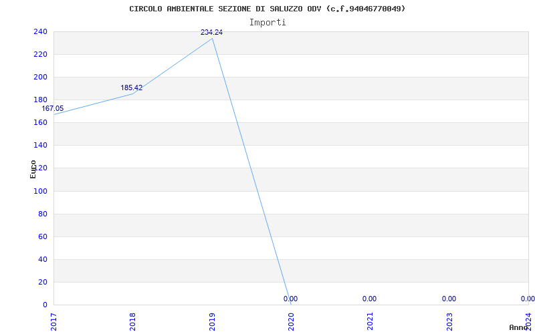Screen dimensions: 535x334
Task: Click the 2024 x-axis label
Action: point(528,322)
